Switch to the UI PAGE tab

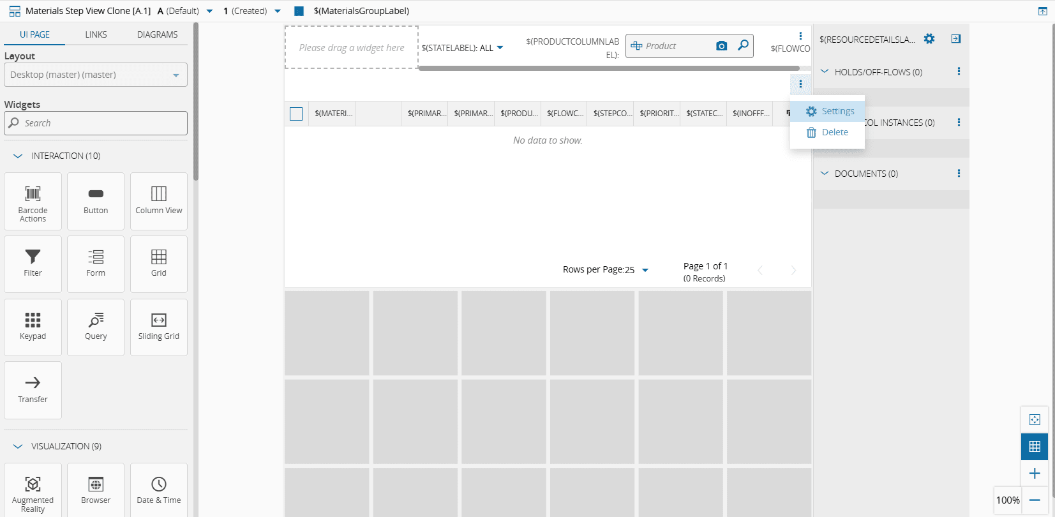(x=34, y=34)
